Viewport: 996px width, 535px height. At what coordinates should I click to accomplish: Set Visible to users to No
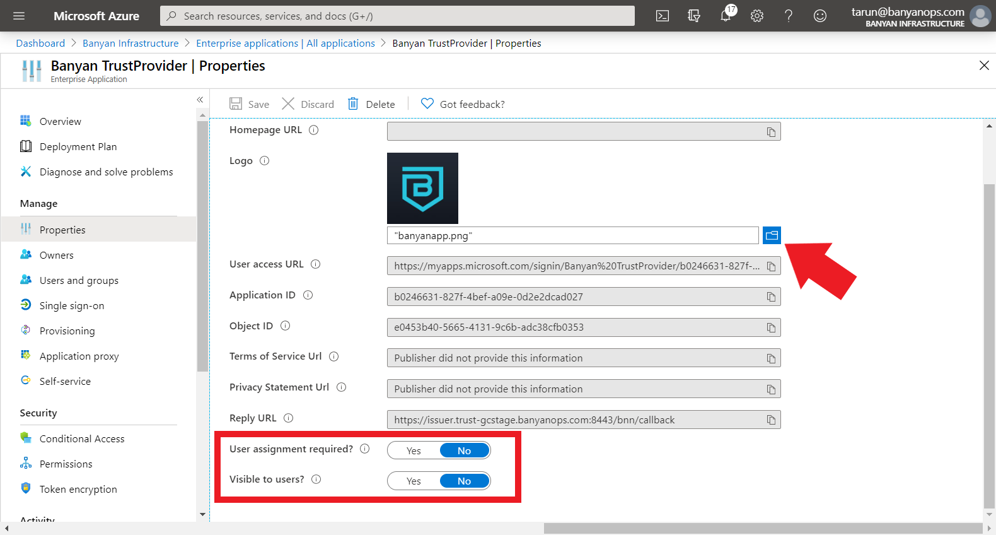point(465,481)
